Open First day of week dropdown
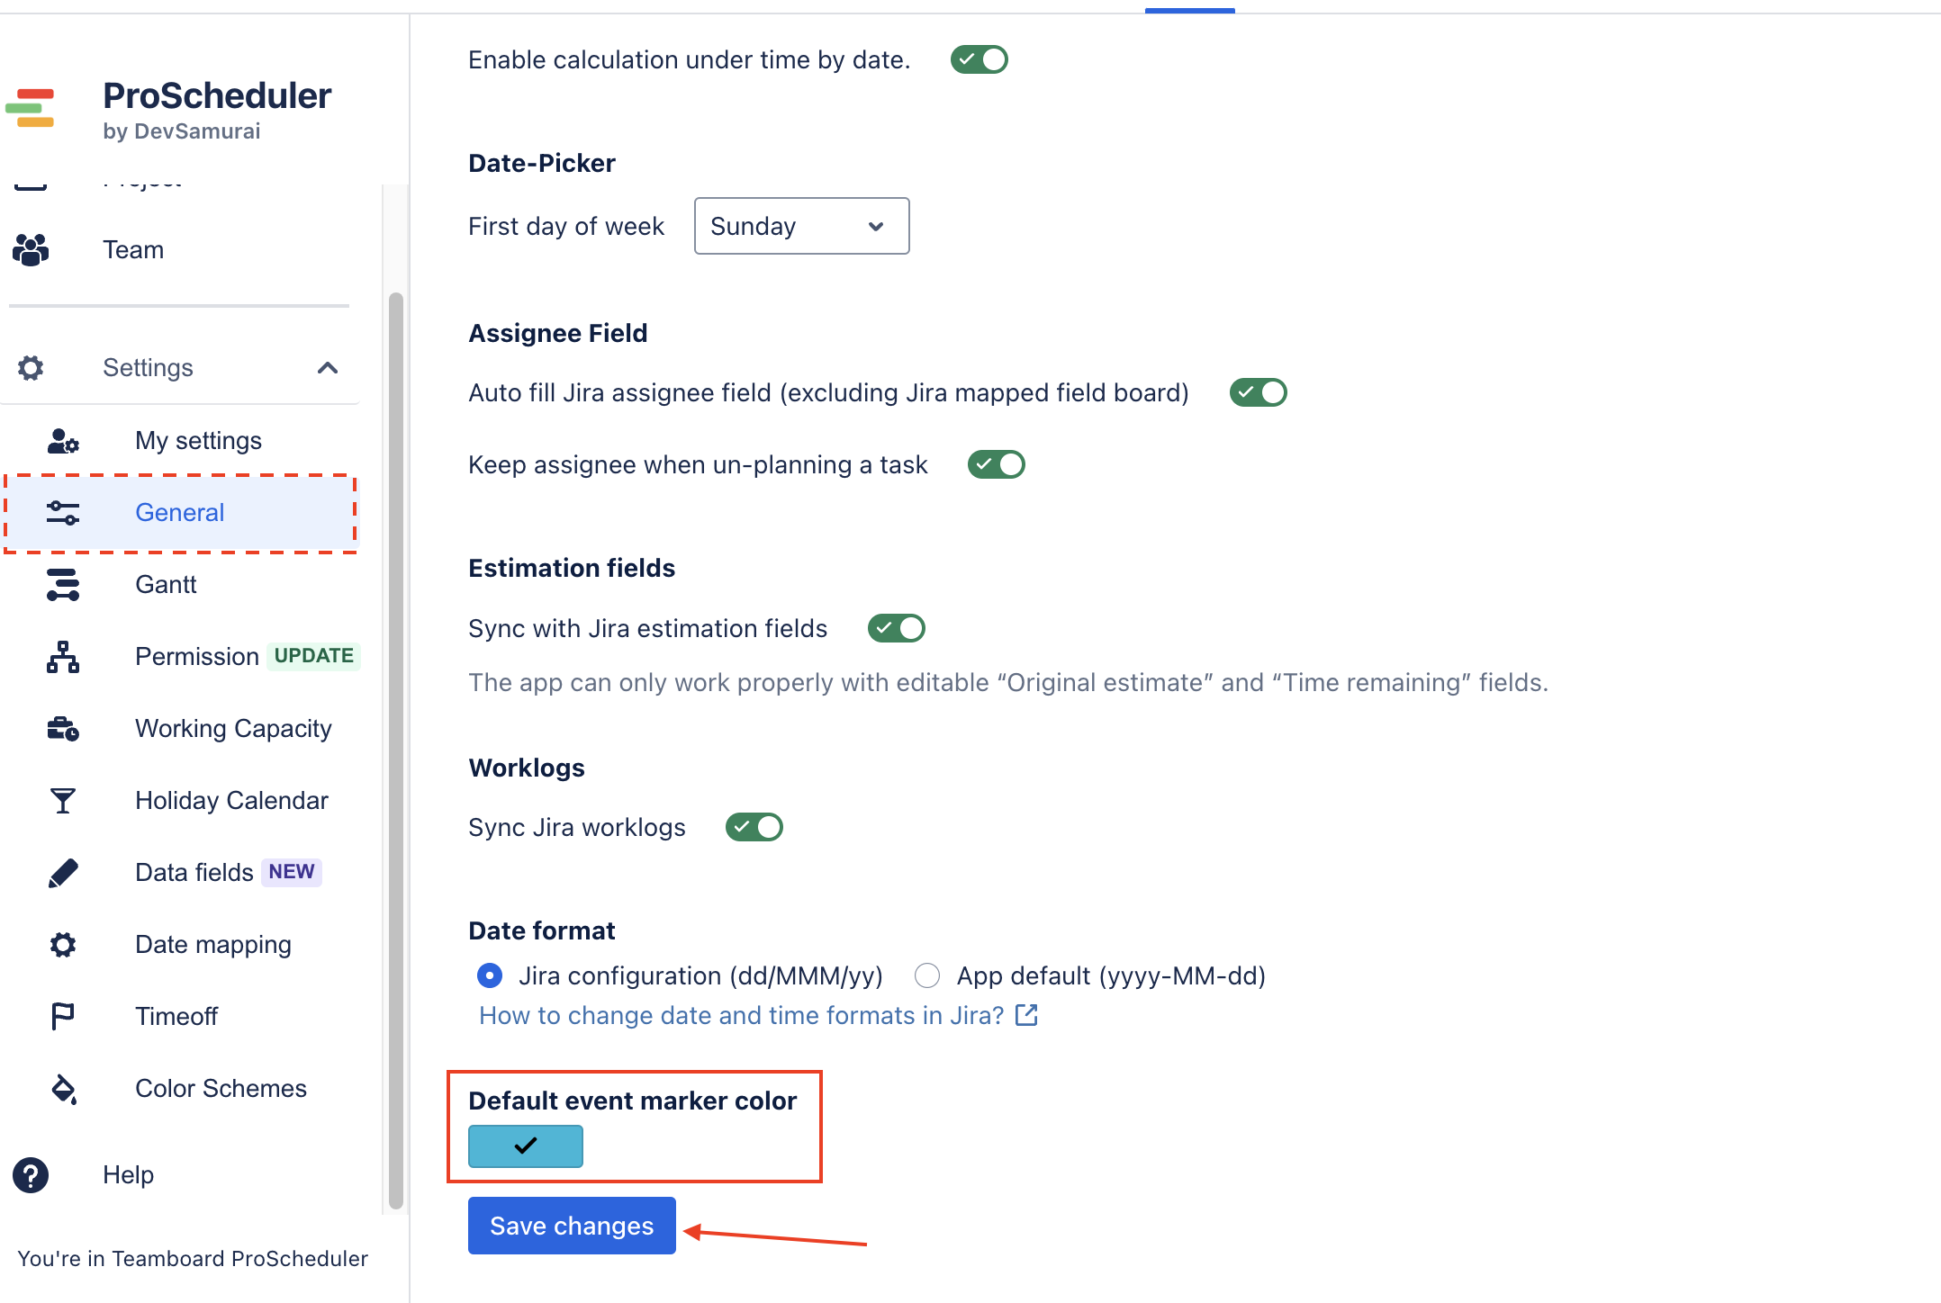Image resolution: width=1941 pixels, height=1303 pixels. tap(802, 226)
